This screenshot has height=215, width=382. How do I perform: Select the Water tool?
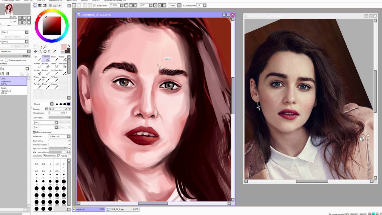click(62, 58)
